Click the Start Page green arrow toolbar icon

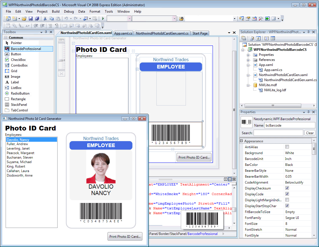[267, 19]
